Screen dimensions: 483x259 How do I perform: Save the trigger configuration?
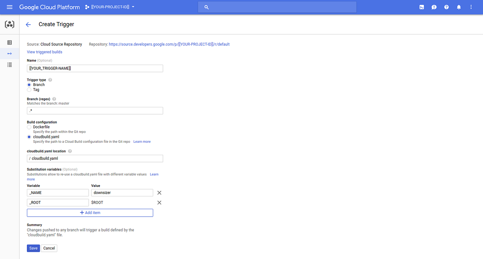tap(33, 248)
